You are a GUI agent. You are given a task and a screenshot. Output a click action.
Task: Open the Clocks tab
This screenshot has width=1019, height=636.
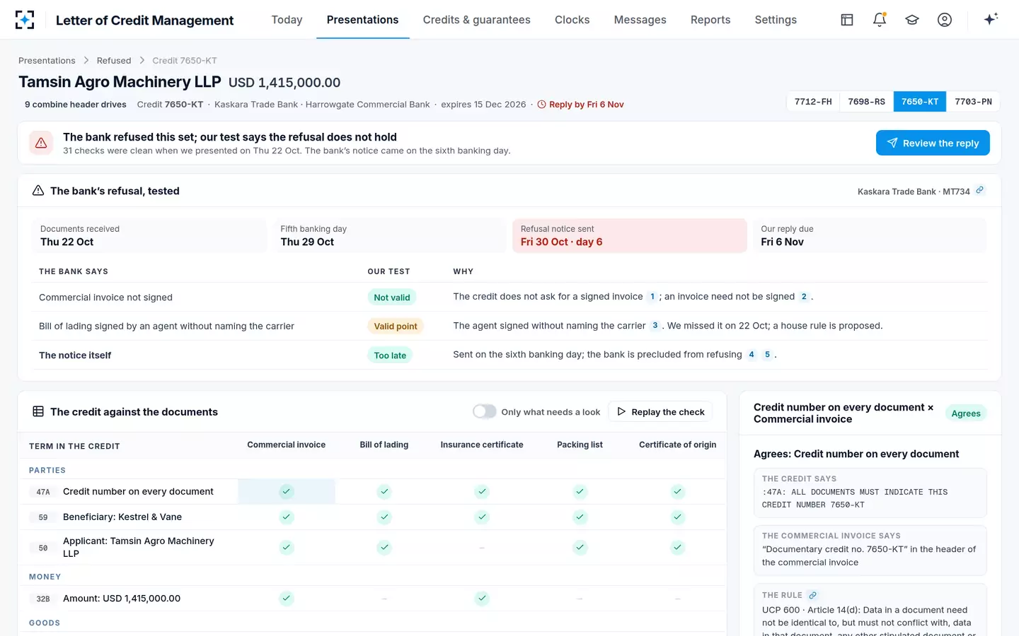572,20
